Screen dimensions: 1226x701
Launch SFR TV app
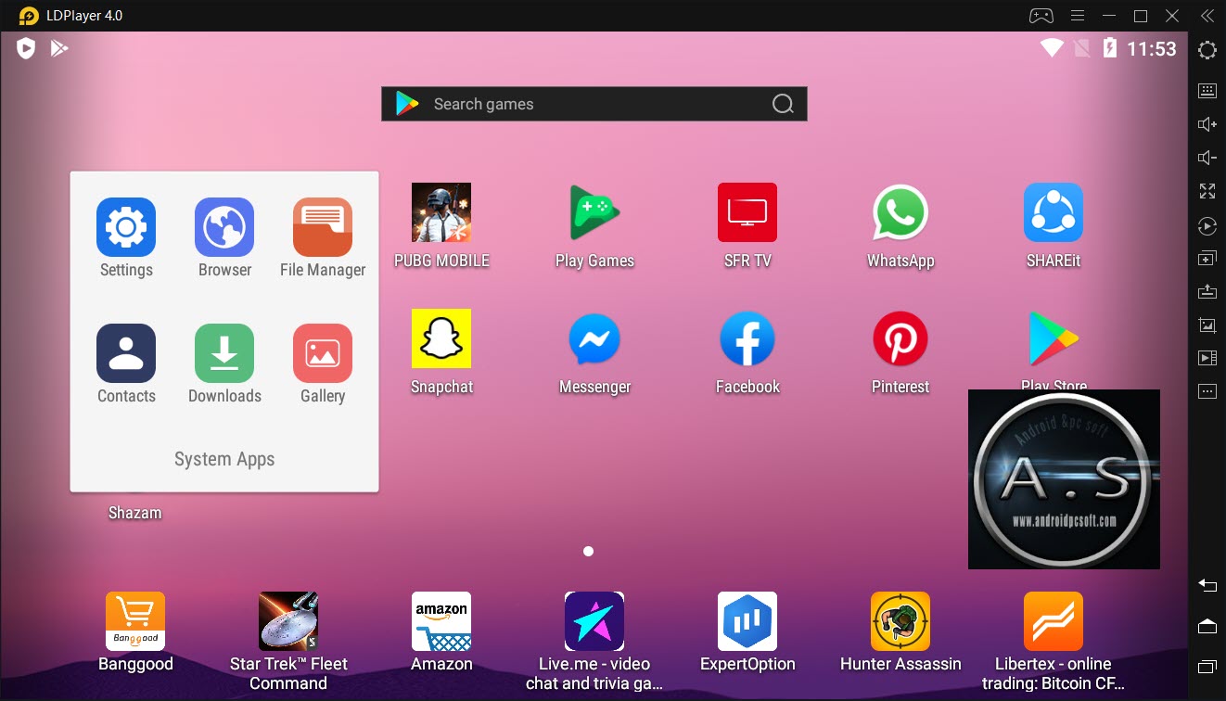click(x=747, y=212)
